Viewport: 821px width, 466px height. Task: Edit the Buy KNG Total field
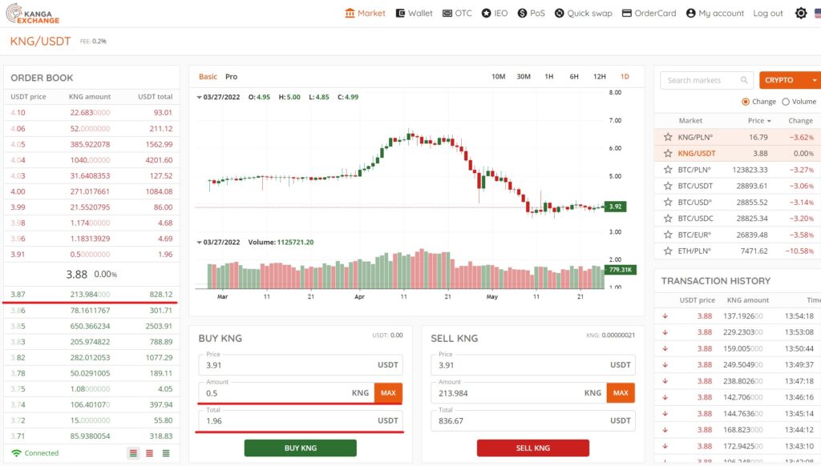click(301, 420)
